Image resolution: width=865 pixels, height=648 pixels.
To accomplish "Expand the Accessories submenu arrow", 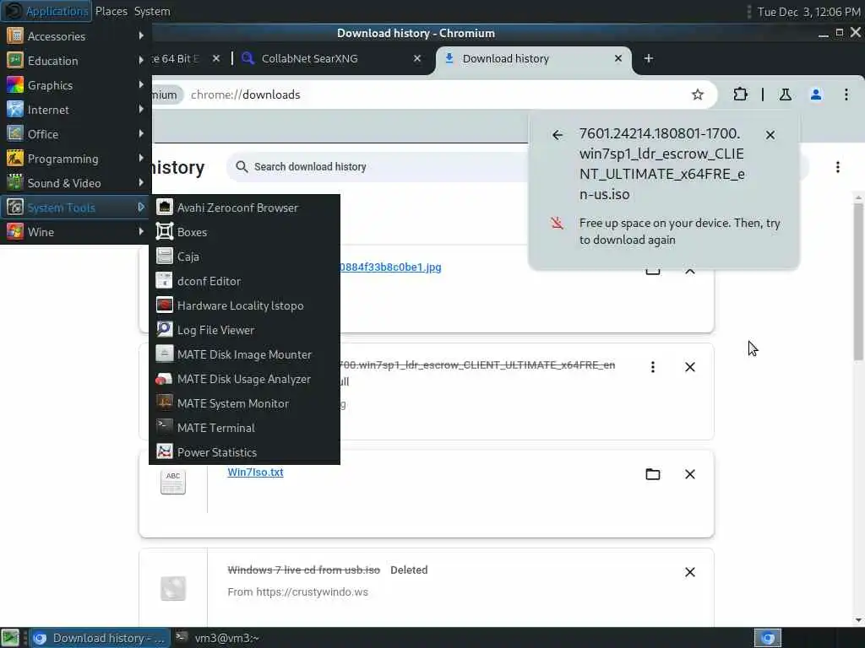I will 141,36.
